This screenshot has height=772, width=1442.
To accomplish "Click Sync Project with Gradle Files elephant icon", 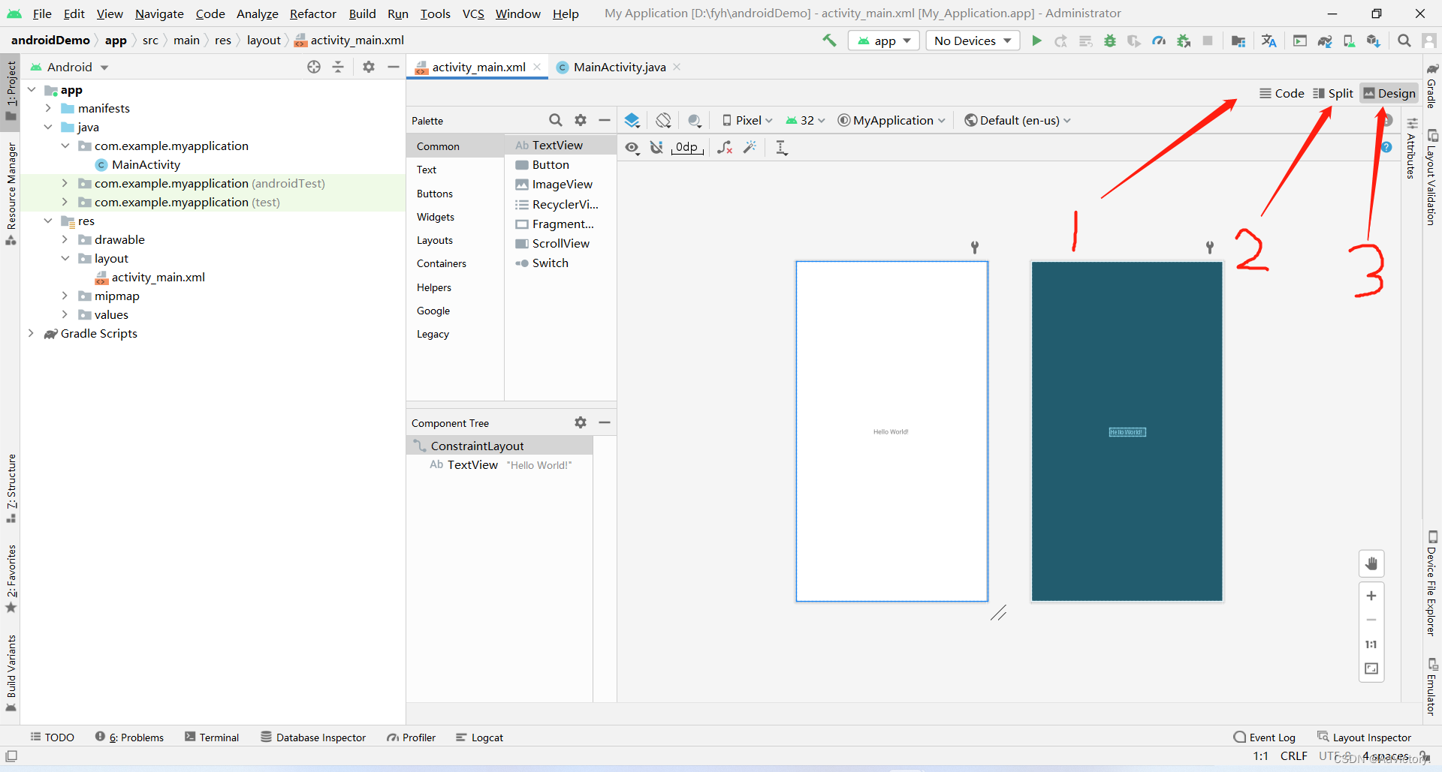I will point(1325,41).
